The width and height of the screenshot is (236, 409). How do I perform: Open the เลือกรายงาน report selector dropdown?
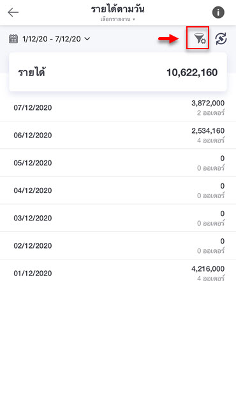pyautogui.click(x=118, y=19)
